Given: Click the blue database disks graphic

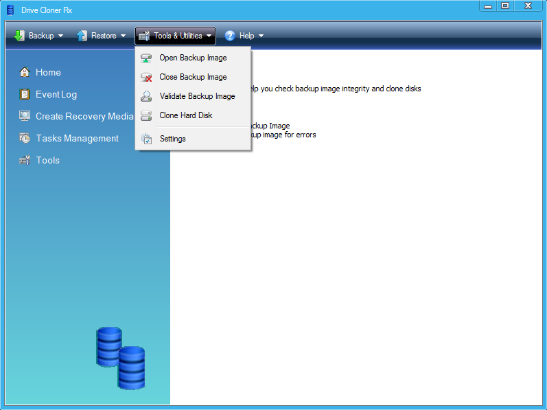Looking at the screenshot, I should point(121,357).
